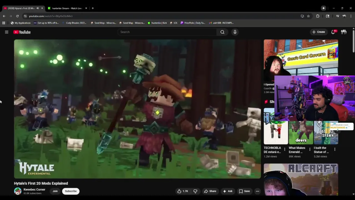Join the Kweebec Corner channel

(55, 191)
